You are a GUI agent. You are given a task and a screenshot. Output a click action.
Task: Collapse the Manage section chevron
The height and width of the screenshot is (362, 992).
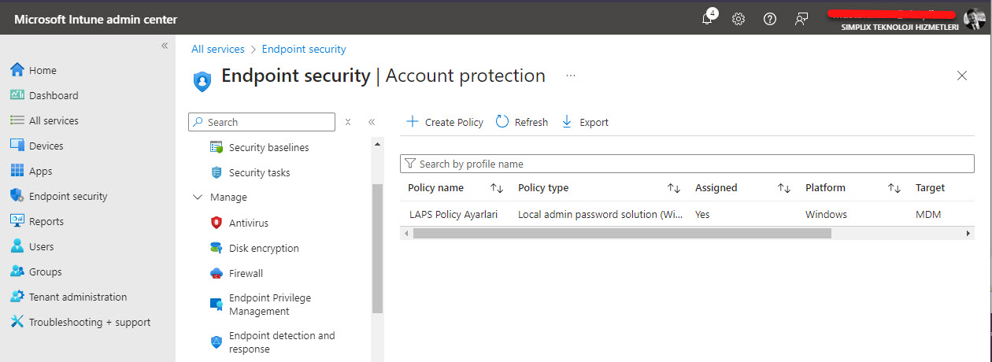[197, 198]
